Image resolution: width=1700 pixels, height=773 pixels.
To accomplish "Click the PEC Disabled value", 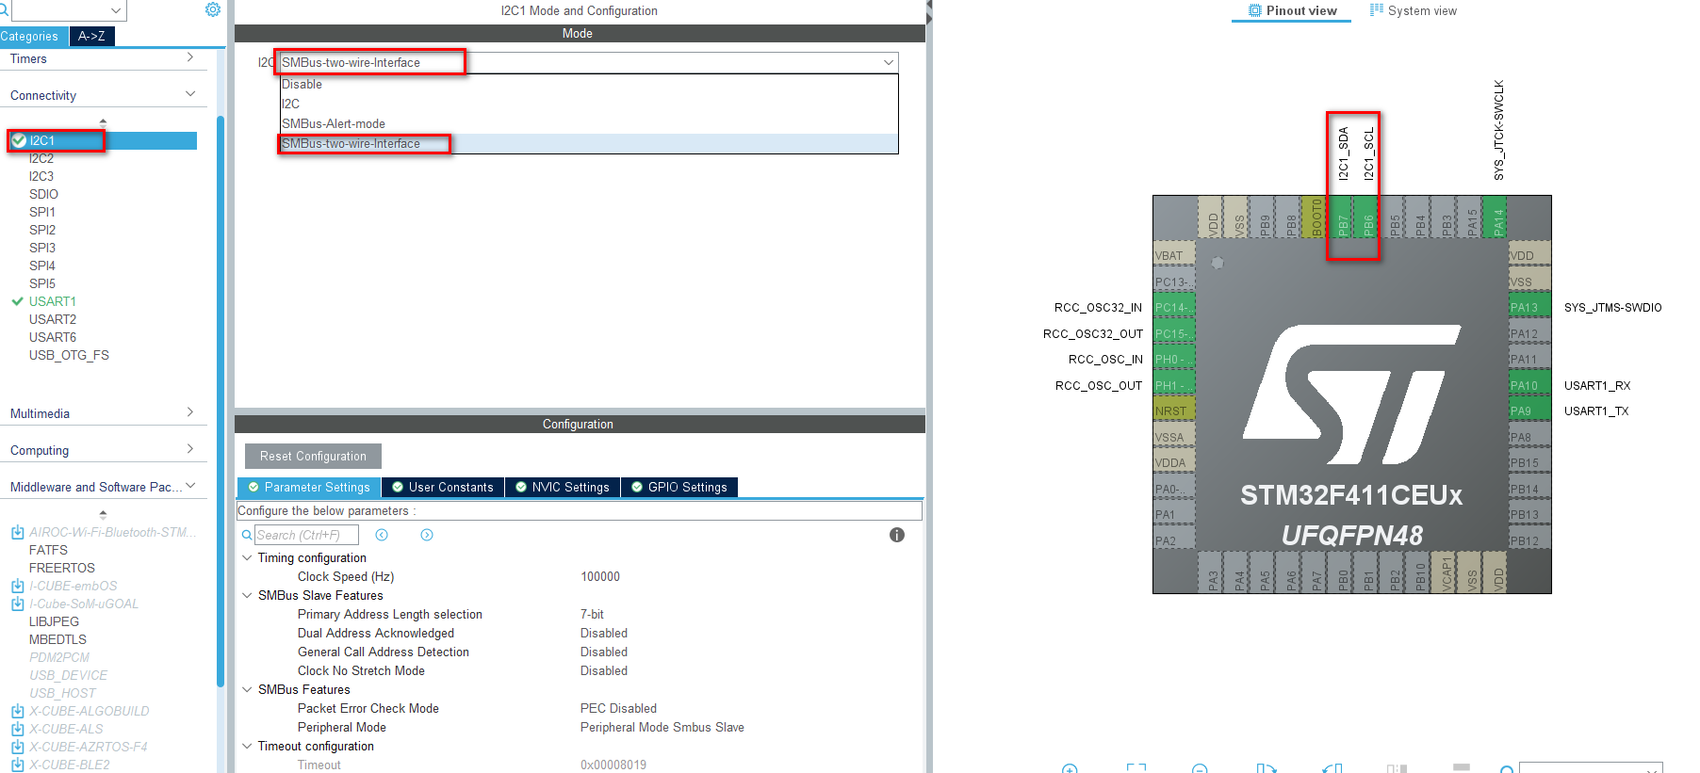I will [618, 708].
